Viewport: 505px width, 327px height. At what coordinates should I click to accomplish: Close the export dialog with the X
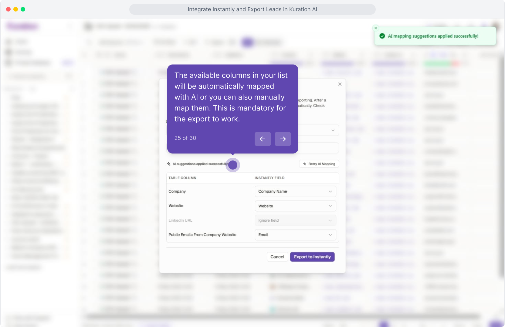click(x=340, y=84)
